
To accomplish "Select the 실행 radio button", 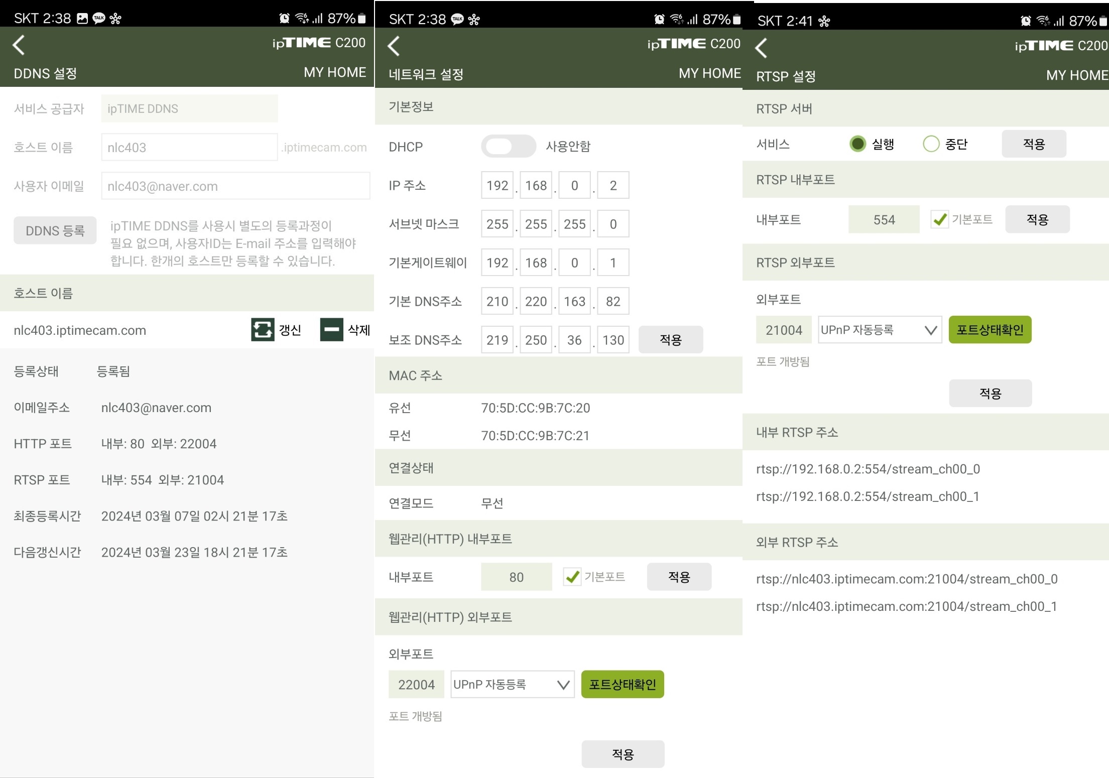I will pyautogui.click(x=857, y=144).
